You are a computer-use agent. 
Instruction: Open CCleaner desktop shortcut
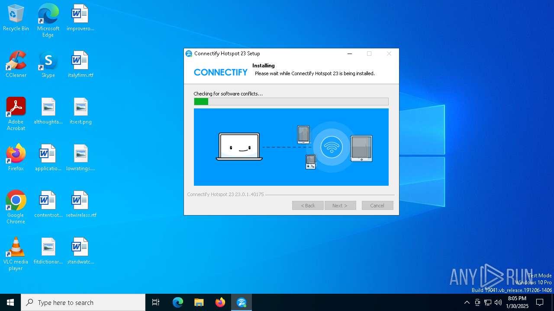(x=16, y=65)
